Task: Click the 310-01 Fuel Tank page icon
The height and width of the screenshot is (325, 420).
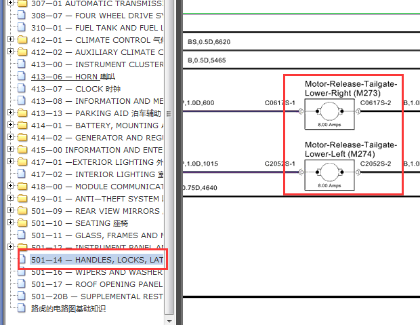Action: pyautogui.click(x=22, y=27)
